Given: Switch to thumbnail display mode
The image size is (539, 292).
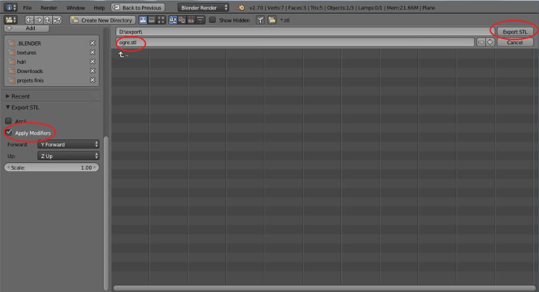Looking at the screenshot, I should coord(161,20).
